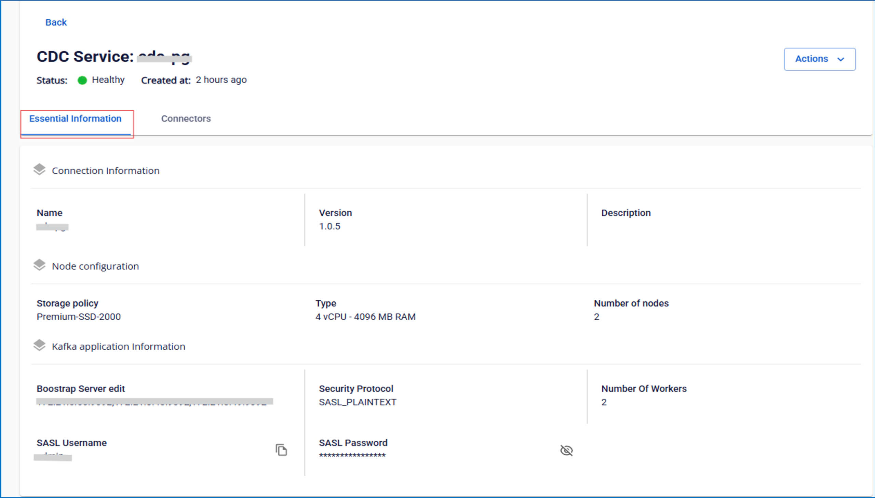875x498 pixels.
Task: Select the SASL_PLAINTEXT protocol value
Action: point(358,402)
